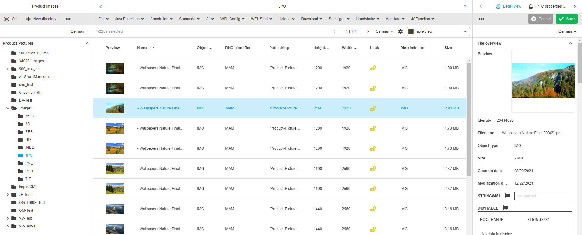This screenshot has height=235, width=582.
Task: Collapse the File overview section
Action: click(x=571, y=43)
